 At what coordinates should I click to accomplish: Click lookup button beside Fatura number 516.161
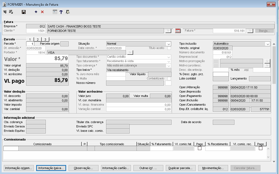coord(250,31)
